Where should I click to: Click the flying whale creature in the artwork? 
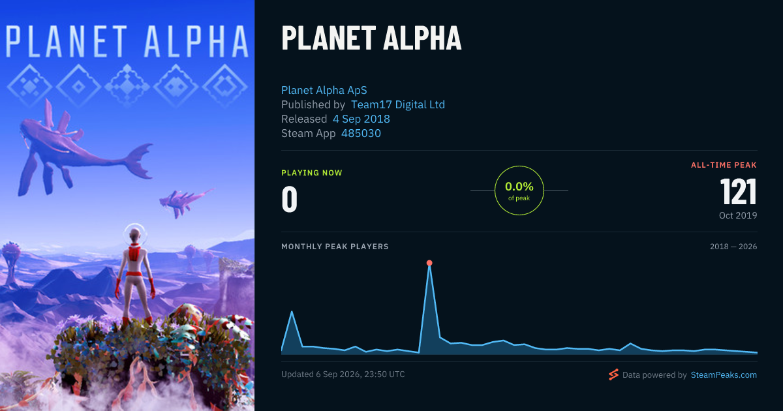[82, 147]
